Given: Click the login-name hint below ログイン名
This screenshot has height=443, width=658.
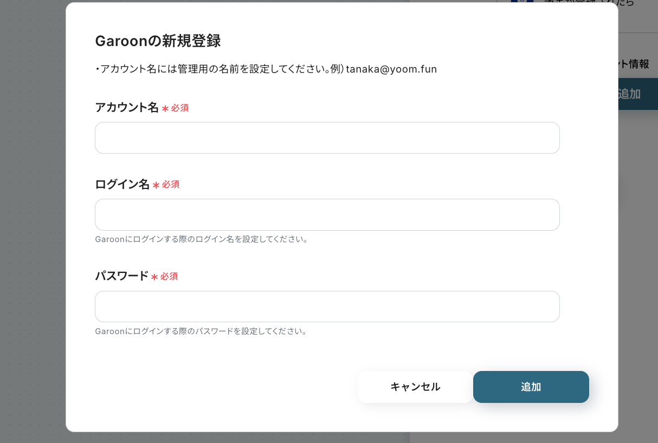Looking at the screenshot, I should (202, 239).
